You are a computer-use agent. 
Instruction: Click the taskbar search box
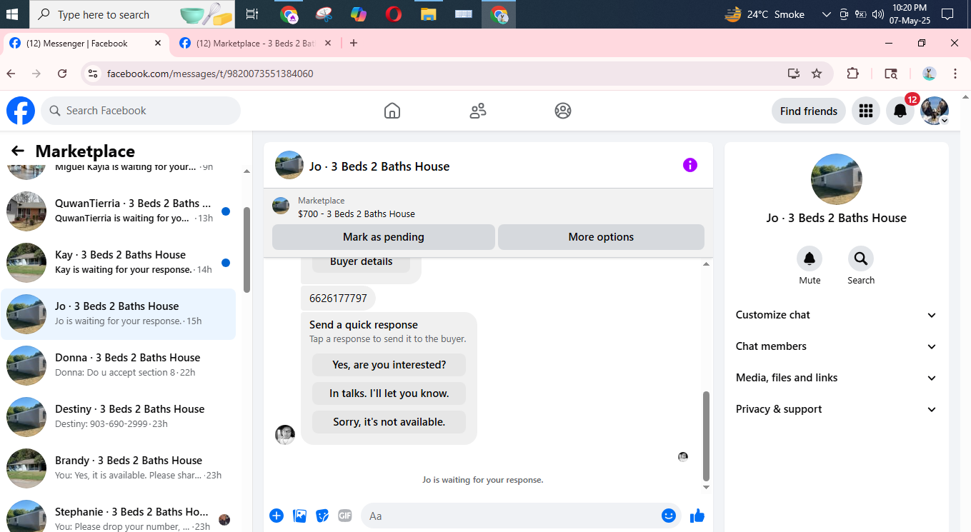(x=132, y=14)
